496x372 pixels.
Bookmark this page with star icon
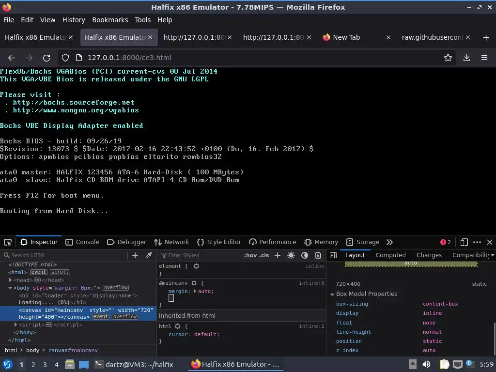tap(448, 58)
